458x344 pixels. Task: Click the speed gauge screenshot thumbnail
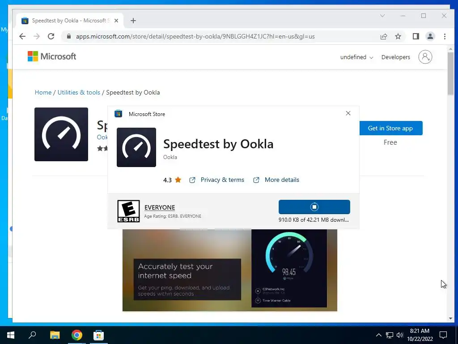coord(289,268)
